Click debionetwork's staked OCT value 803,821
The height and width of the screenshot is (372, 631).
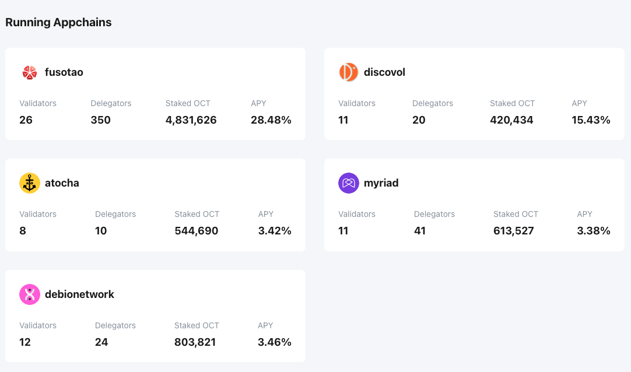tap(195, 342)
